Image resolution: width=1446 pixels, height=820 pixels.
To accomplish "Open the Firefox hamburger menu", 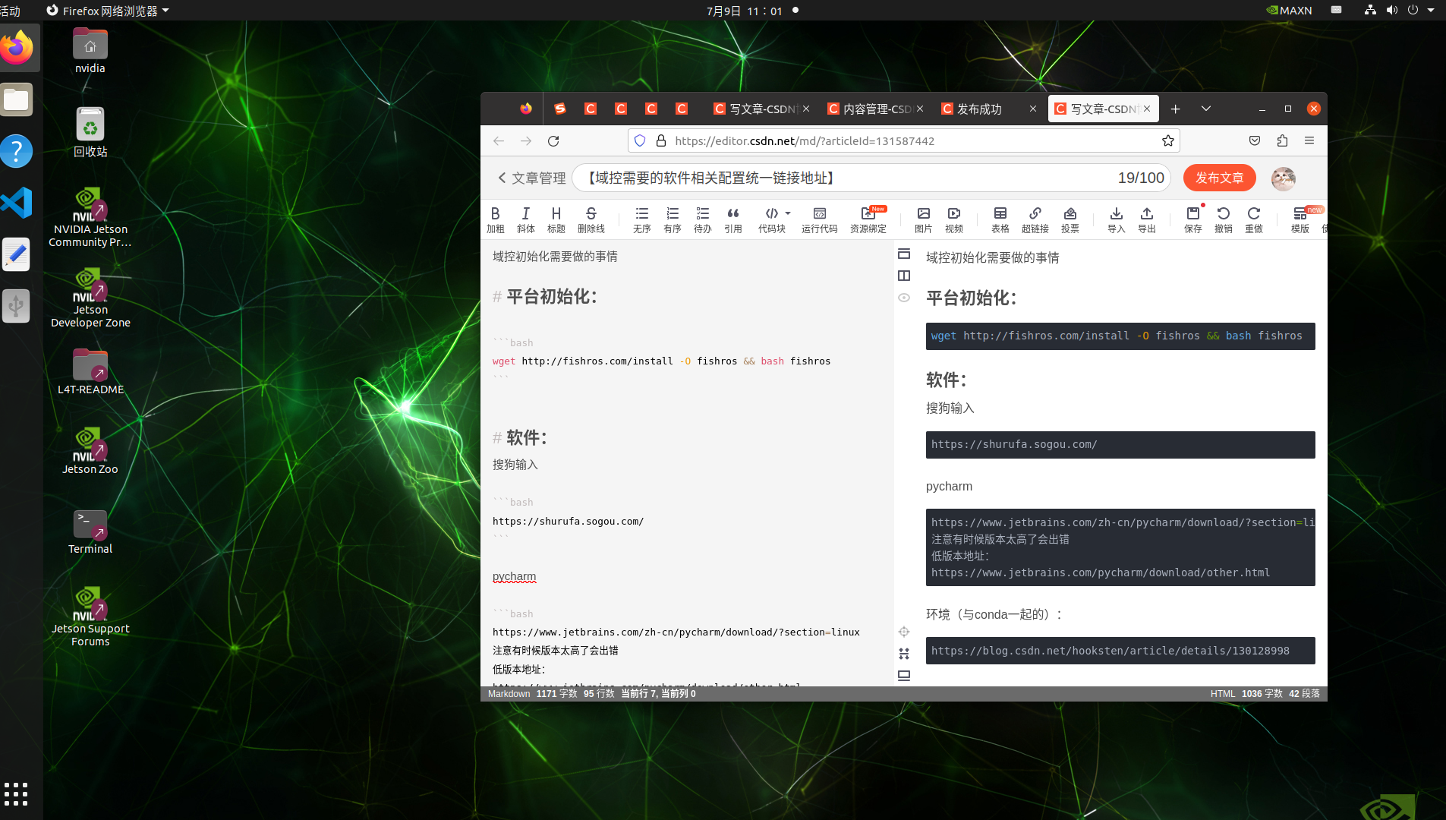I will tap(1309, 140).
